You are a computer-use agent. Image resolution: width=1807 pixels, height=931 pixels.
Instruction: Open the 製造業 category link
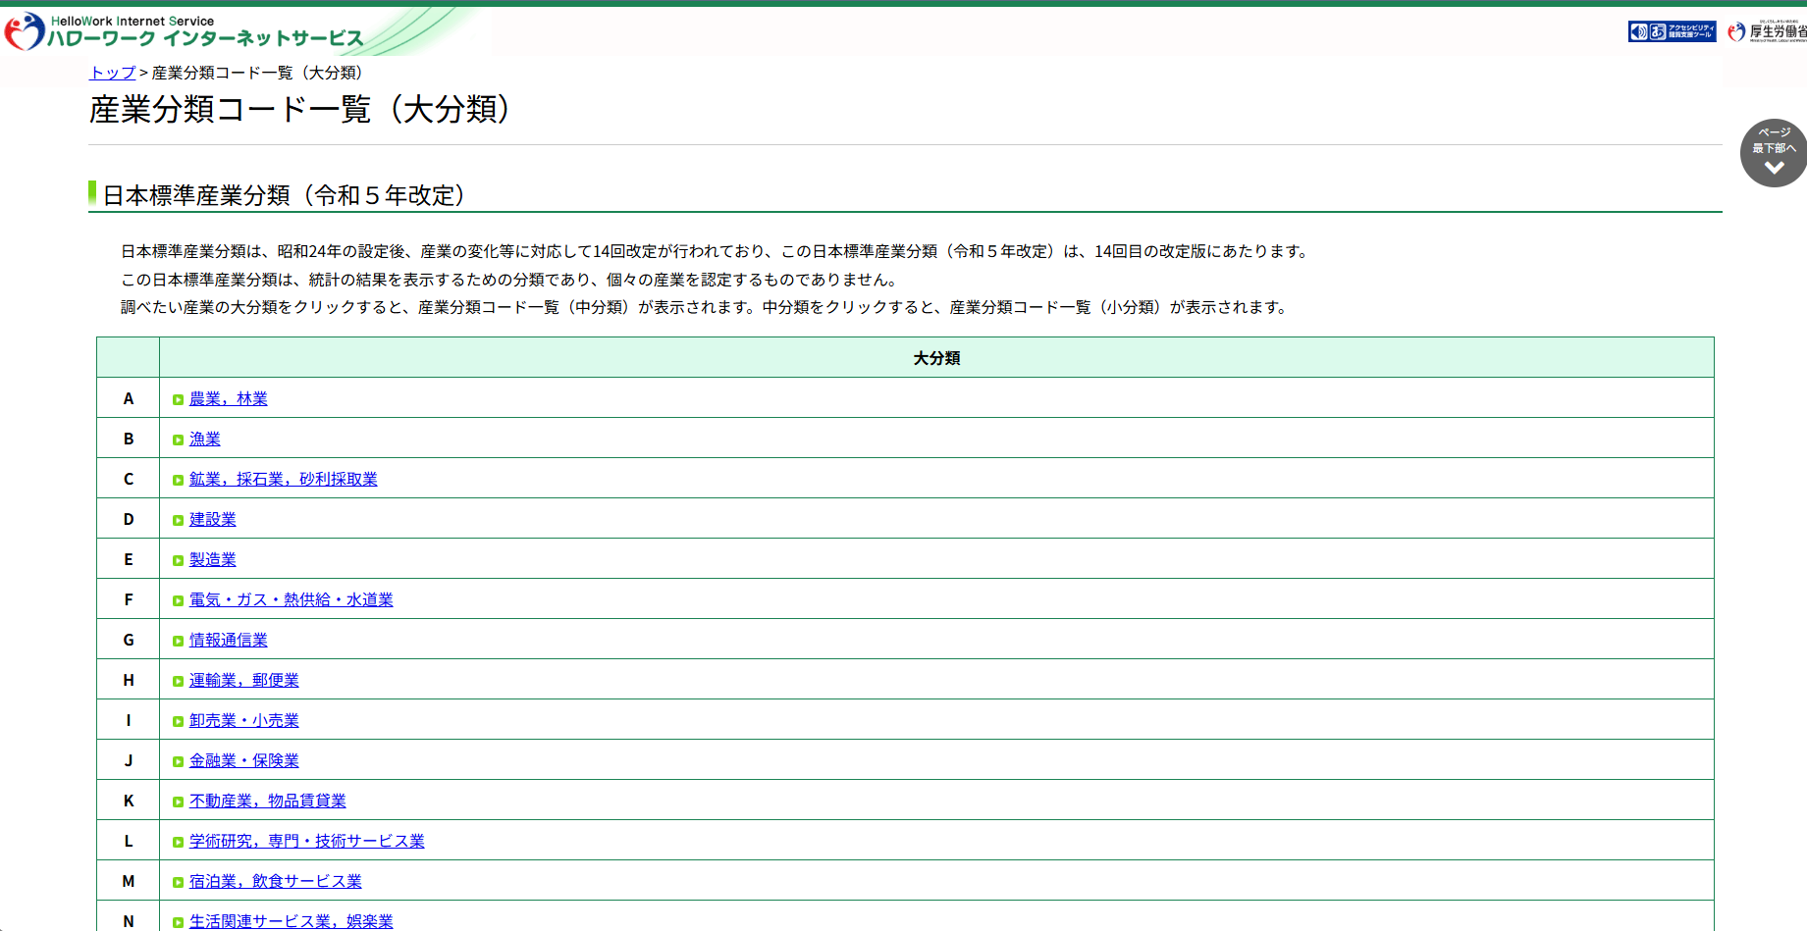(x=213, y=559)
